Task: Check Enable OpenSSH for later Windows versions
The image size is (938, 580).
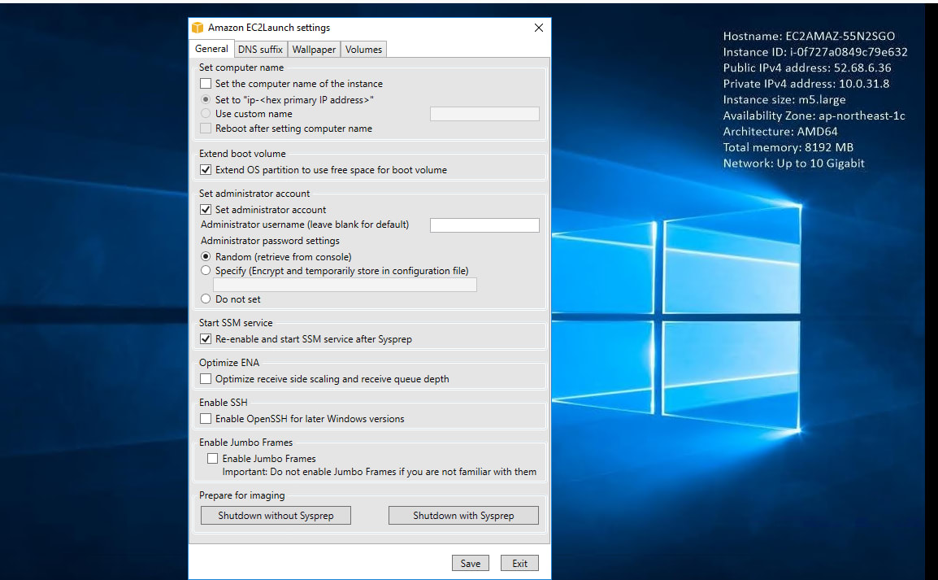Action: pos(206,418)
